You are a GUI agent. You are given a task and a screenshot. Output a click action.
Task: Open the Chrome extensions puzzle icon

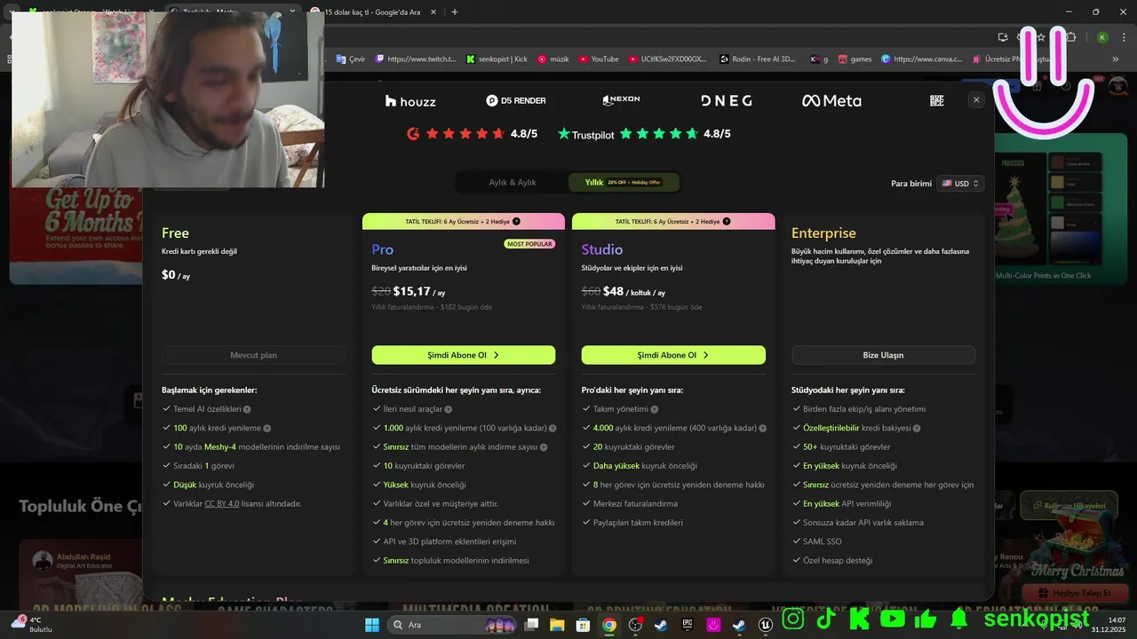(x=1071, y=37)
